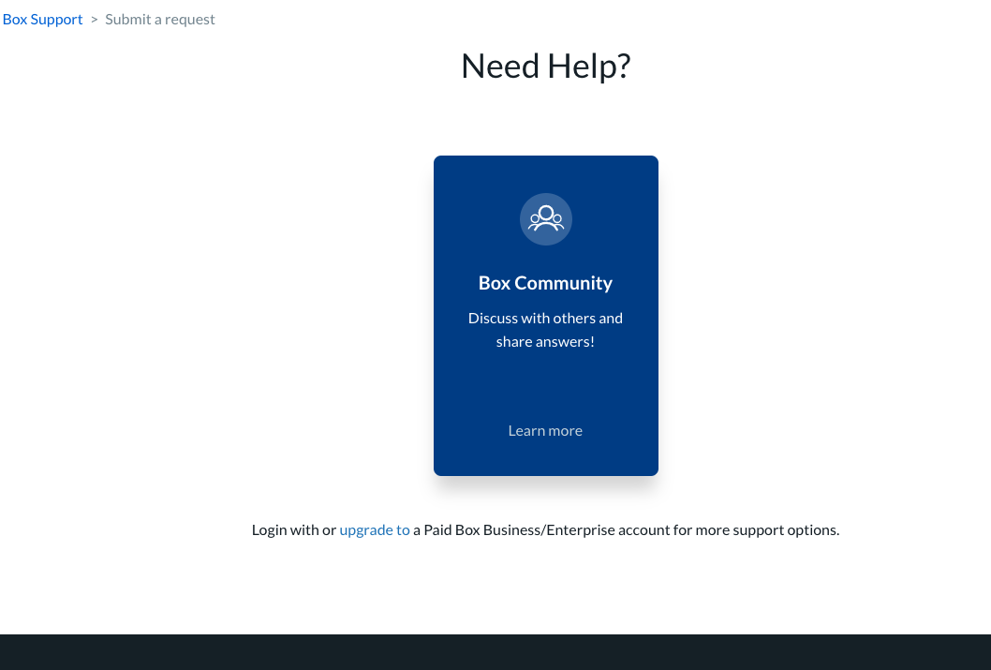Click the Box Community people icon

[x=546, y=219]
